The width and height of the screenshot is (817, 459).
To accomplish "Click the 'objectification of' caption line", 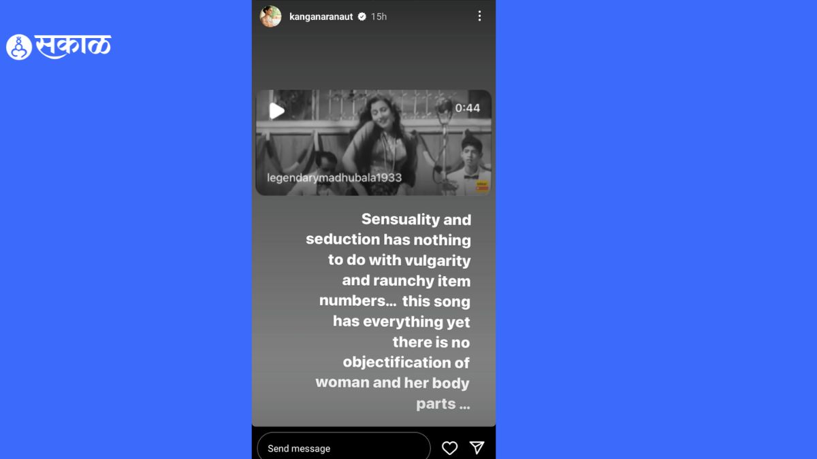I will [x=406, y=362].
